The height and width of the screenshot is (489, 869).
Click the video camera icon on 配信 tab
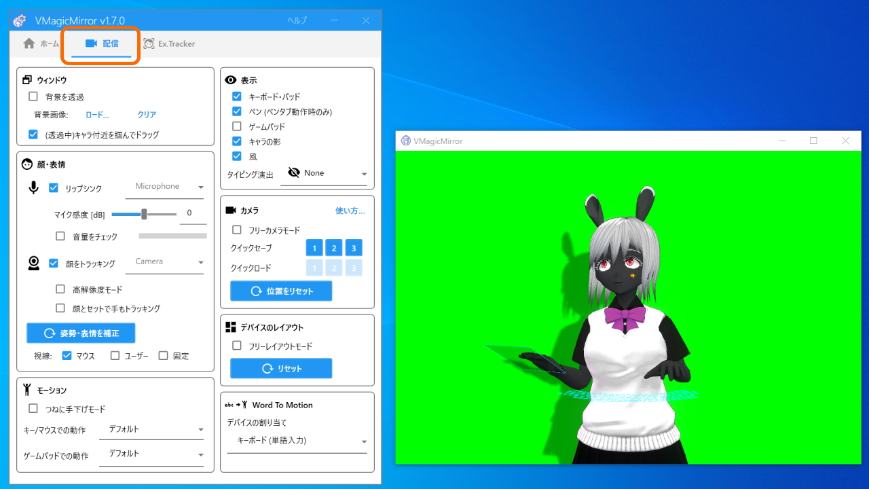(x=91, y=43)
